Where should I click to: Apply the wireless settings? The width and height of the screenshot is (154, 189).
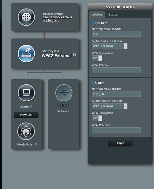(x=120, y=143)
